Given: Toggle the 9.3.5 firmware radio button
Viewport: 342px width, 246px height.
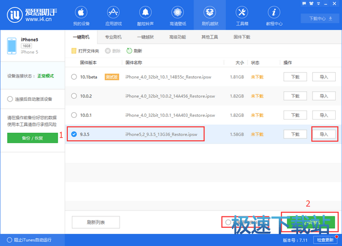Looking at the screenshot, I should click(x=74, y=134).
